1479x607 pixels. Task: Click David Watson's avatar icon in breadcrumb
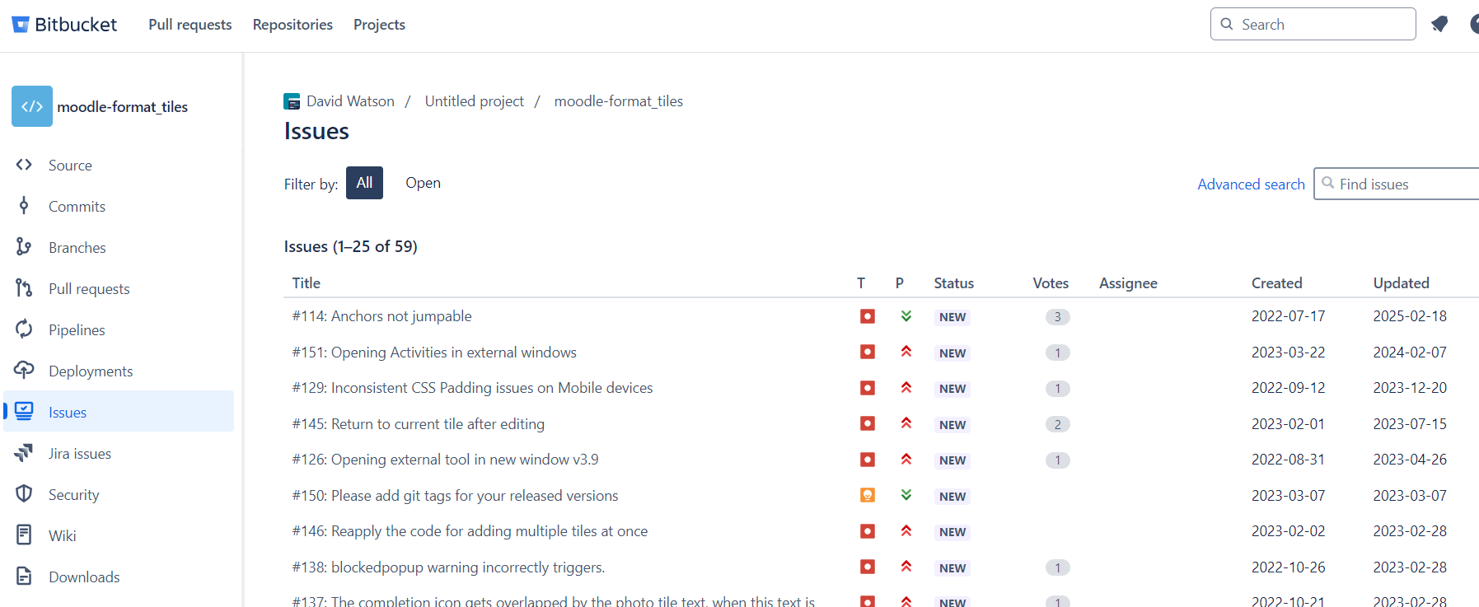tap(292, 101)
